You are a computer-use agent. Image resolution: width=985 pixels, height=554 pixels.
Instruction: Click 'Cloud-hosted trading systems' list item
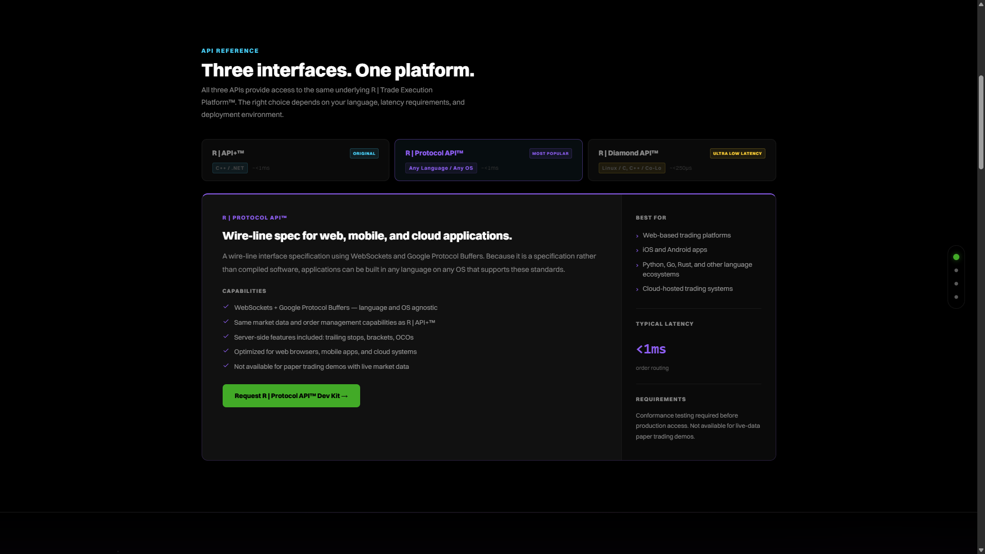(687, 289)
